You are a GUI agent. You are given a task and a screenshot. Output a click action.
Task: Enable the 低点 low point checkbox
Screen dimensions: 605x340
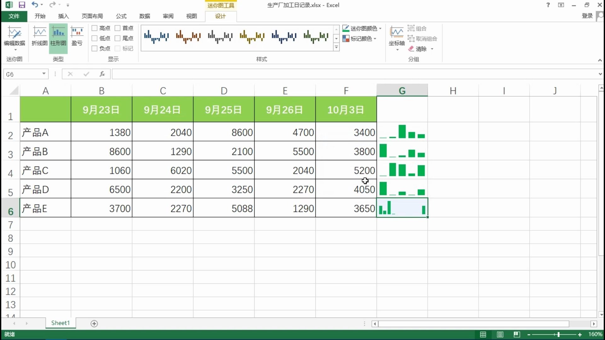(x=95, y=38)
